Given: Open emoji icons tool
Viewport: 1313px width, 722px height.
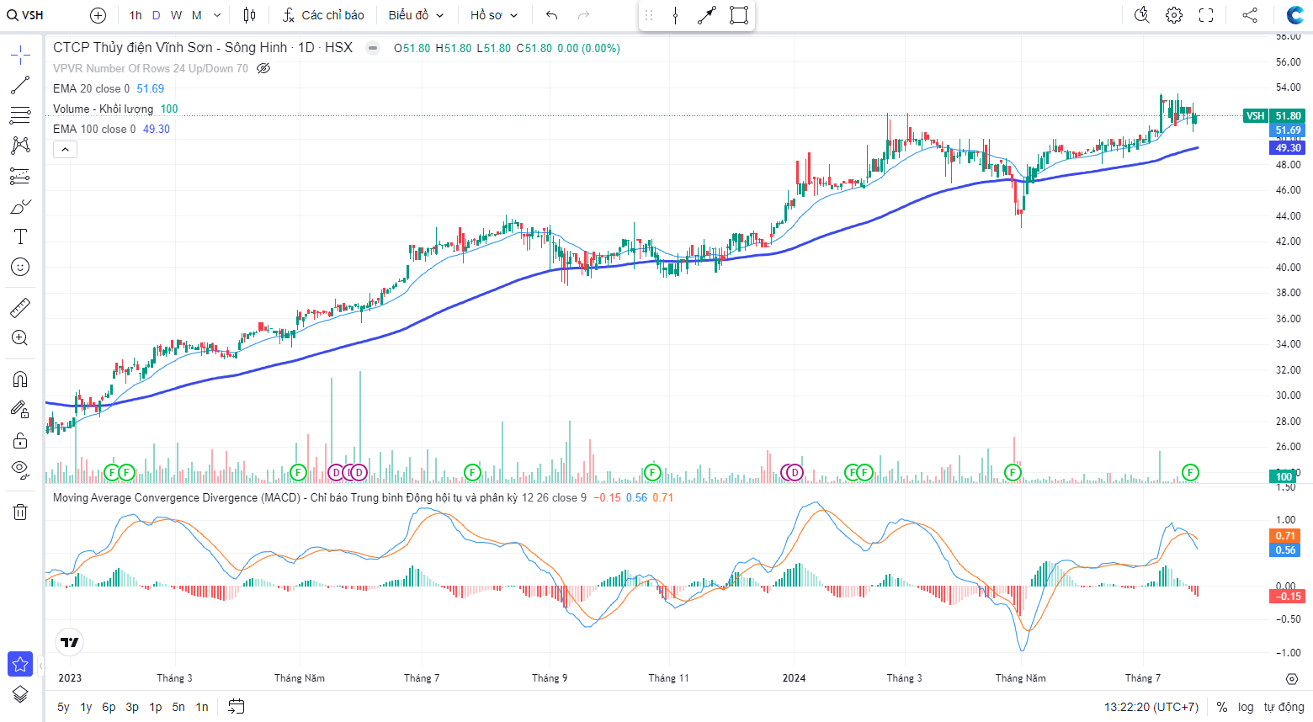Looking at the screenshot, I should pos(20,267).
